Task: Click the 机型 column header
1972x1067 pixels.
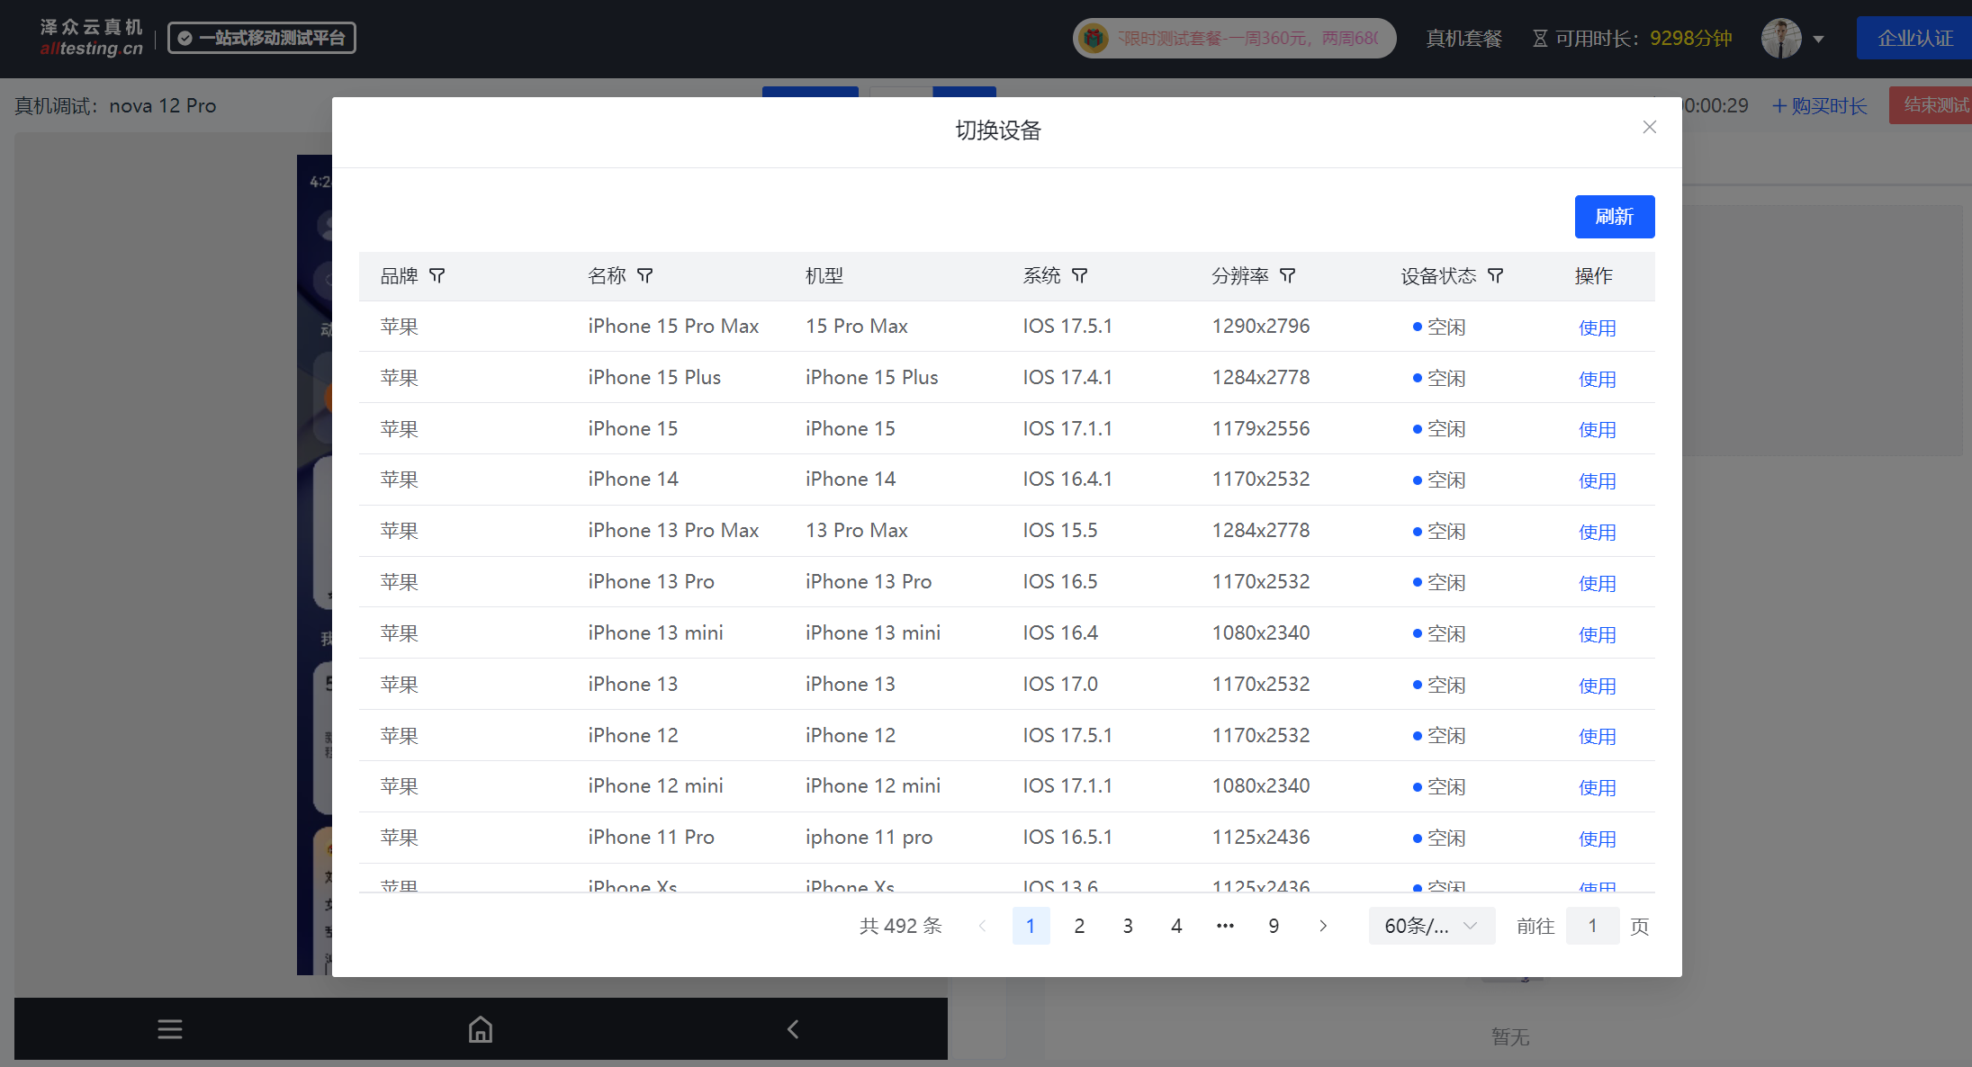Action: pos(824,276)
